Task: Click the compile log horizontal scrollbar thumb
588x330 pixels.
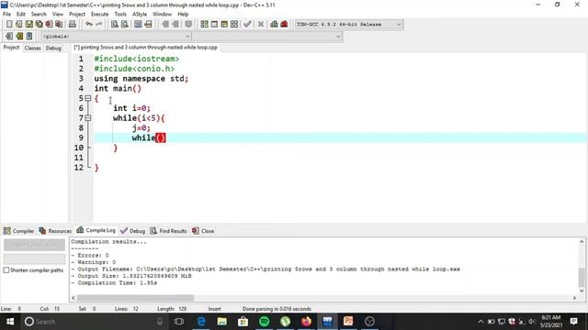Action: 135,298
